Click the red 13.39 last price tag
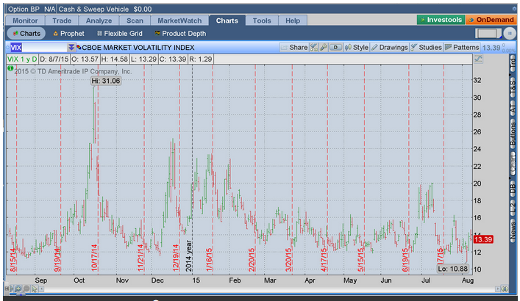Screen dimensions: 520x301 pos(483,239)
